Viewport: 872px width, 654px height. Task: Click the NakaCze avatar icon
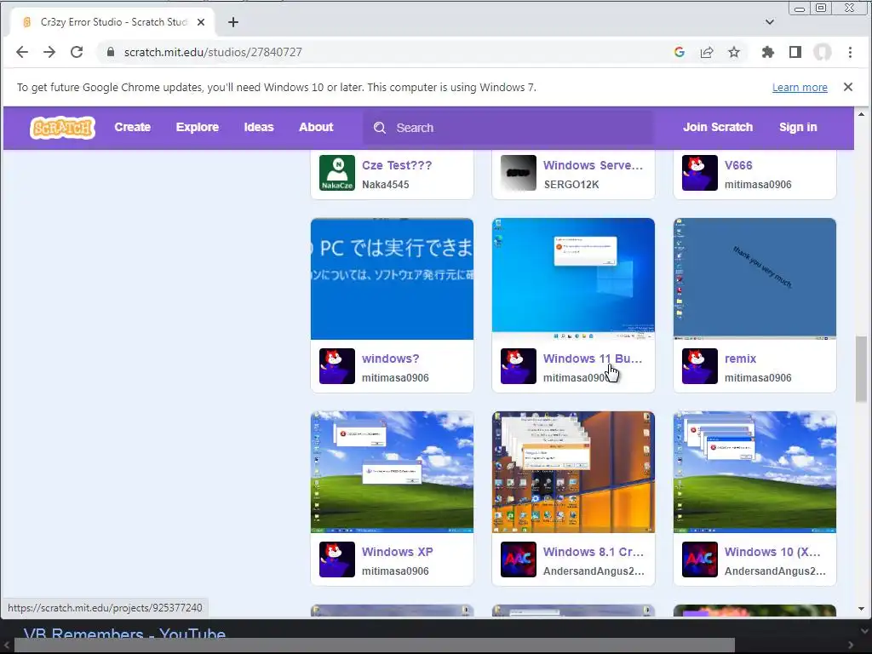[x=337, y=173]
